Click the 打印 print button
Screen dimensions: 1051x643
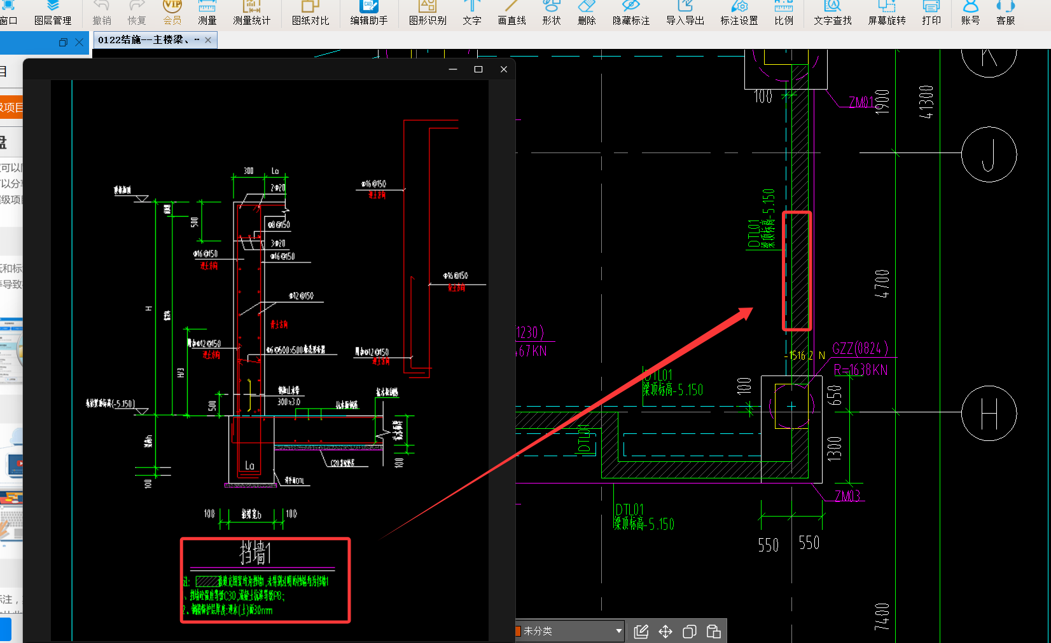[931, 13]
